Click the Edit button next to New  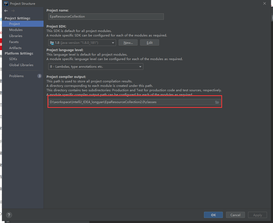point(149,42)
